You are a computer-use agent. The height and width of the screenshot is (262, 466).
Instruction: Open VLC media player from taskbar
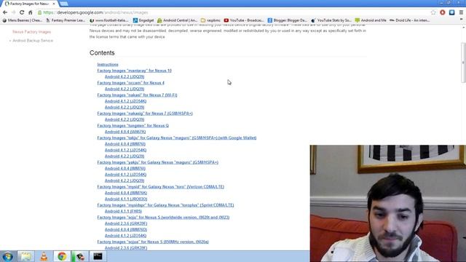44,256
